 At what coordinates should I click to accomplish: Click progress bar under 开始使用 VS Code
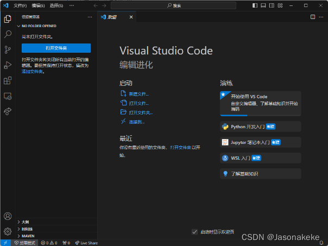[x=261, y=115]
